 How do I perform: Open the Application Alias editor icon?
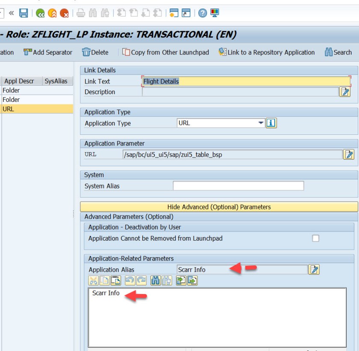pyautogui.click(x=314, y=270)
